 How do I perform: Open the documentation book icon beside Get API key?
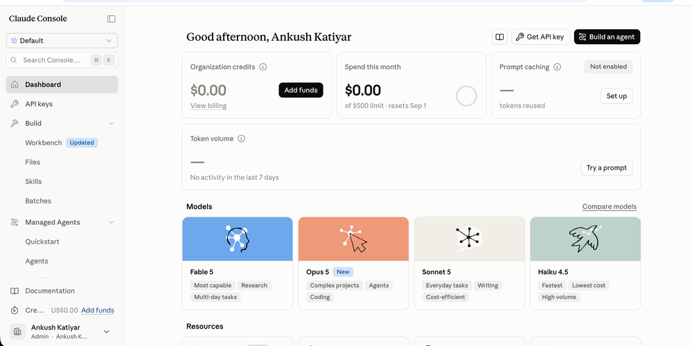[499, 37]
